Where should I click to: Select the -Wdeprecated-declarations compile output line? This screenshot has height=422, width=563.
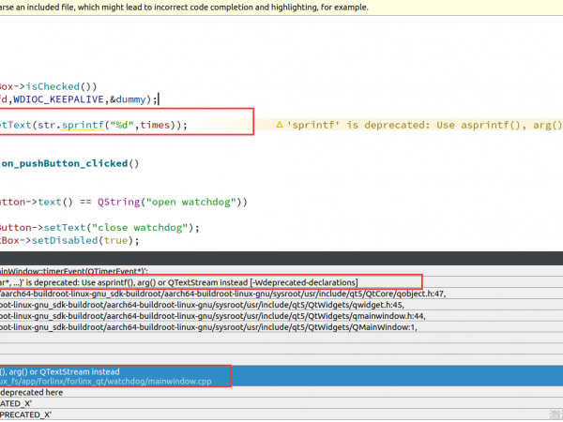[x=178, y=281]
